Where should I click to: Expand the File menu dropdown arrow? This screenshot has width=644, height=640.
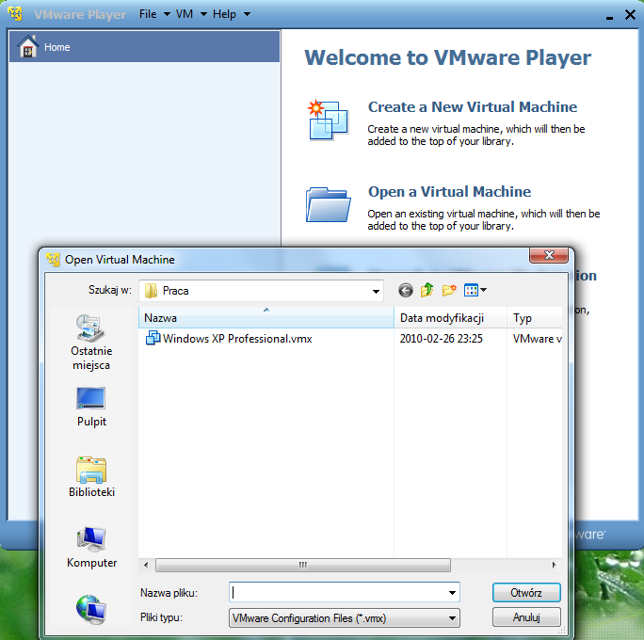tap(167, 14)
